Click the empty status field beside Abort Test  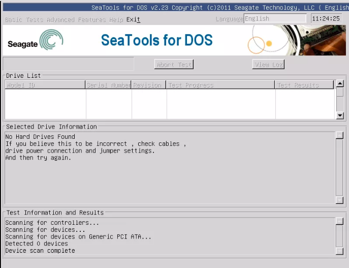69,64
